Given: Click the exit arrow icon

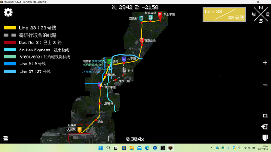Looking at the screenshot, I should click(x=265, y=127).
